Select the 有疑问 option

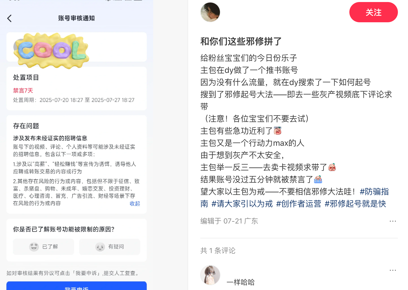[x=109, y=246]
